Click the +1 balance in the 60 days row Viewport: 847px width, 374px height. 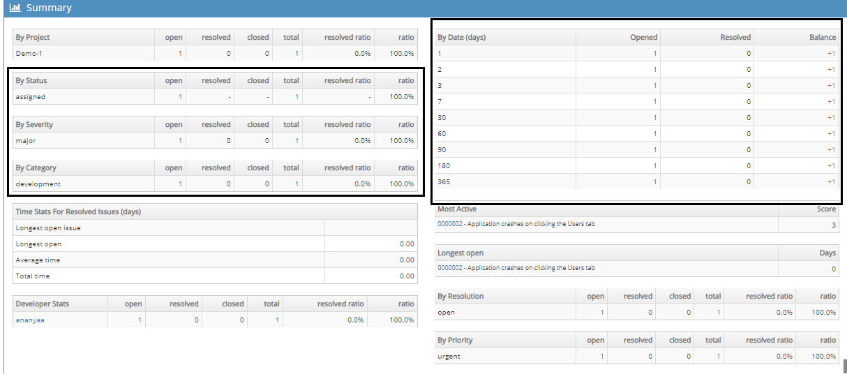(x=831, y=134)
